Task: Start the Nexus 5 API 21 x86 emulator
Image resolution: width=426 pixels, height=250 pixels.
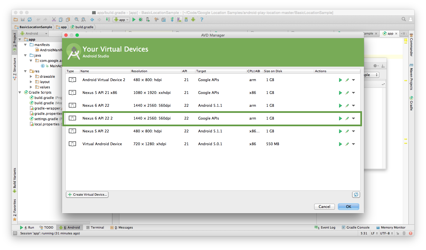Action: [340, 93]
